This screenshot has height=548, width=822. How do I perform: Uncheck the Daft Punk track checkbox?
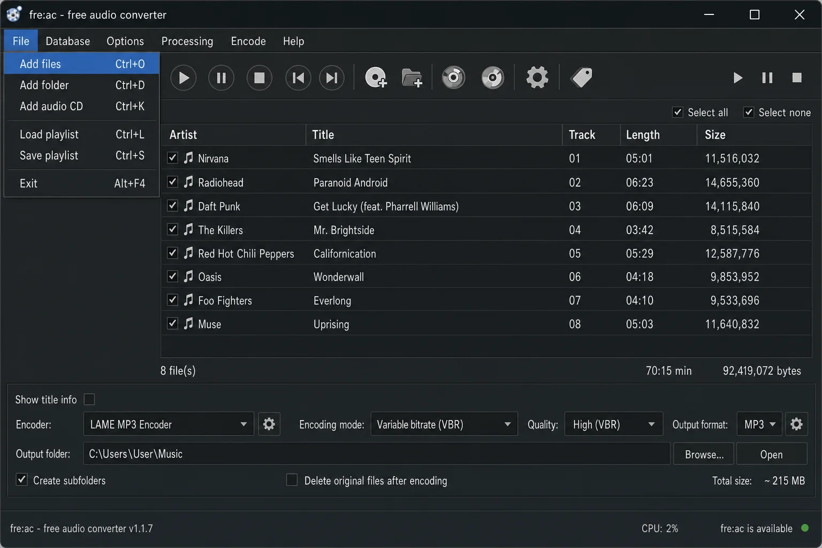click(x=172, y=205)
